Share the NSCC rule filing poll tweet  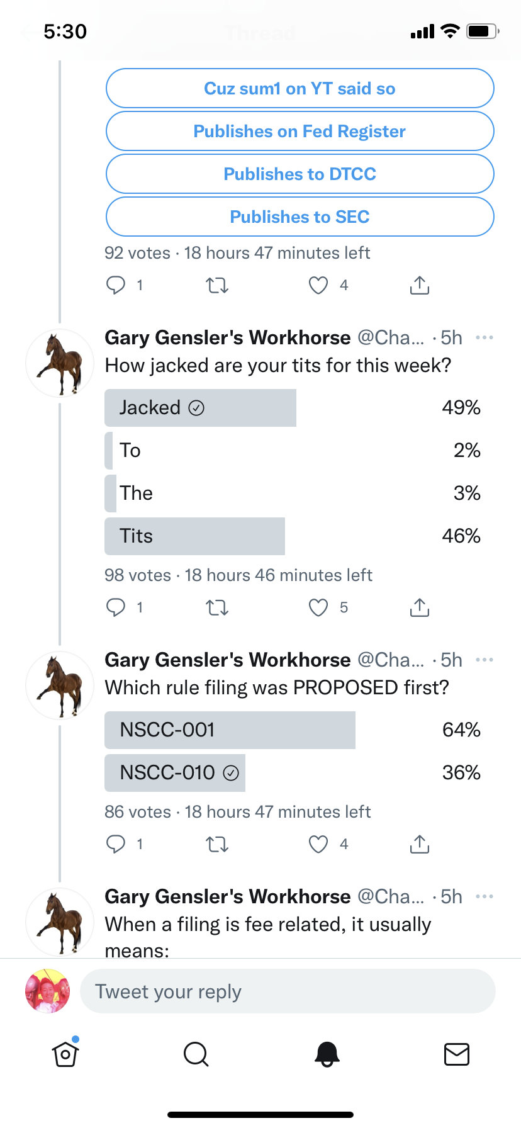[x=420, y=844]
